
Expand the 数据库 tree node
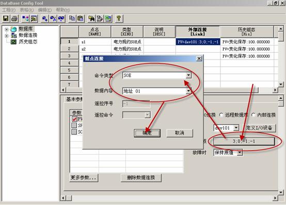[6, 29]
